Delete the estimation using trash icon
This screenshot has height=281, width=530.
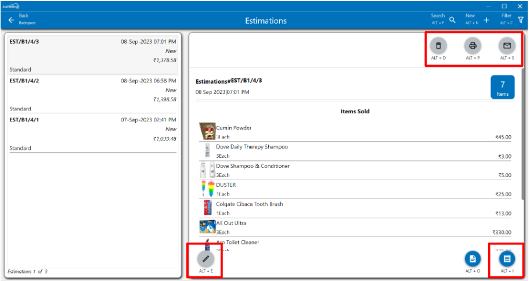pyautogui.click(x=438, y=46)
